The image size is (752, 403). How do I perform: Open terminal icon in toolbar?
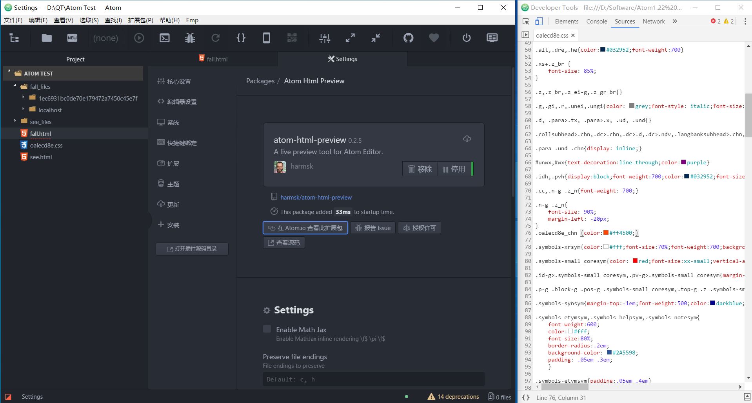(x=165, y=38)
